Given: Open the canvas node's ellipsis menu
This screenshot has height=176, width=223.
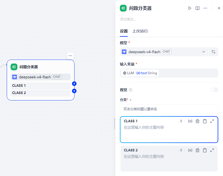Looking at the screenshot, I should 70,56.
